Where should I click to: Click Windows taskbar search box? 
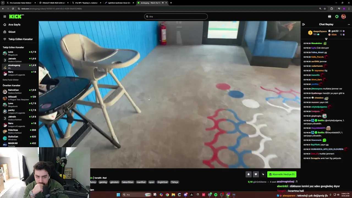pyautogui.click(x=137, y=195)
